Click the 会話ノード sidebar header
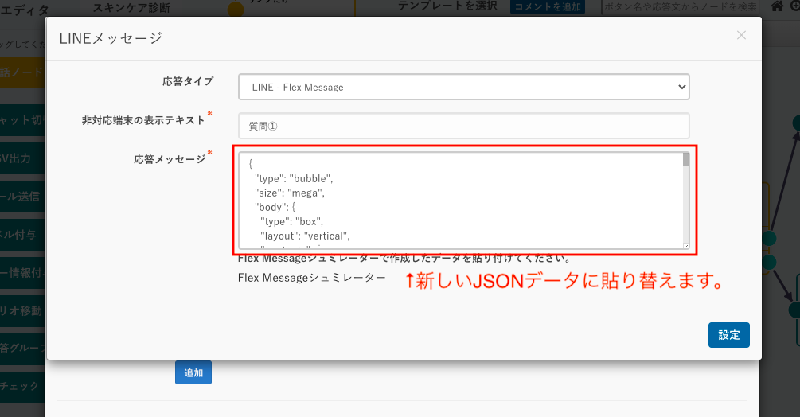Screen dimensions: 800x417 click(22, 72)
